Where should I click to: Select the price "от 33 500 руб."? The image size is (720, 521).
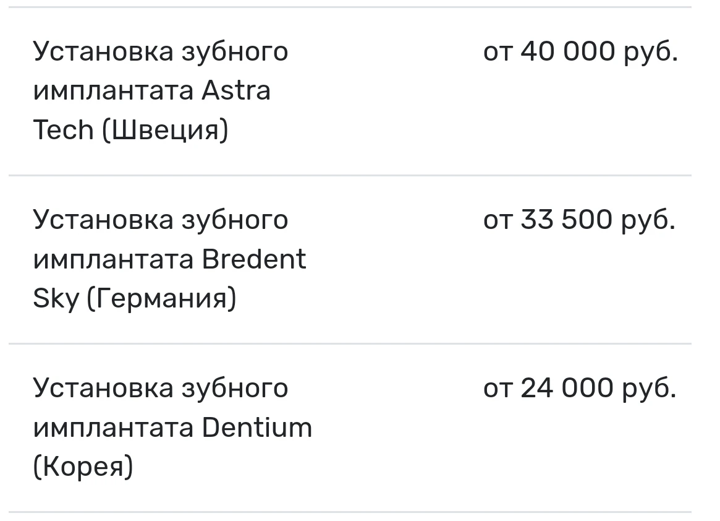tap(579, 220)
